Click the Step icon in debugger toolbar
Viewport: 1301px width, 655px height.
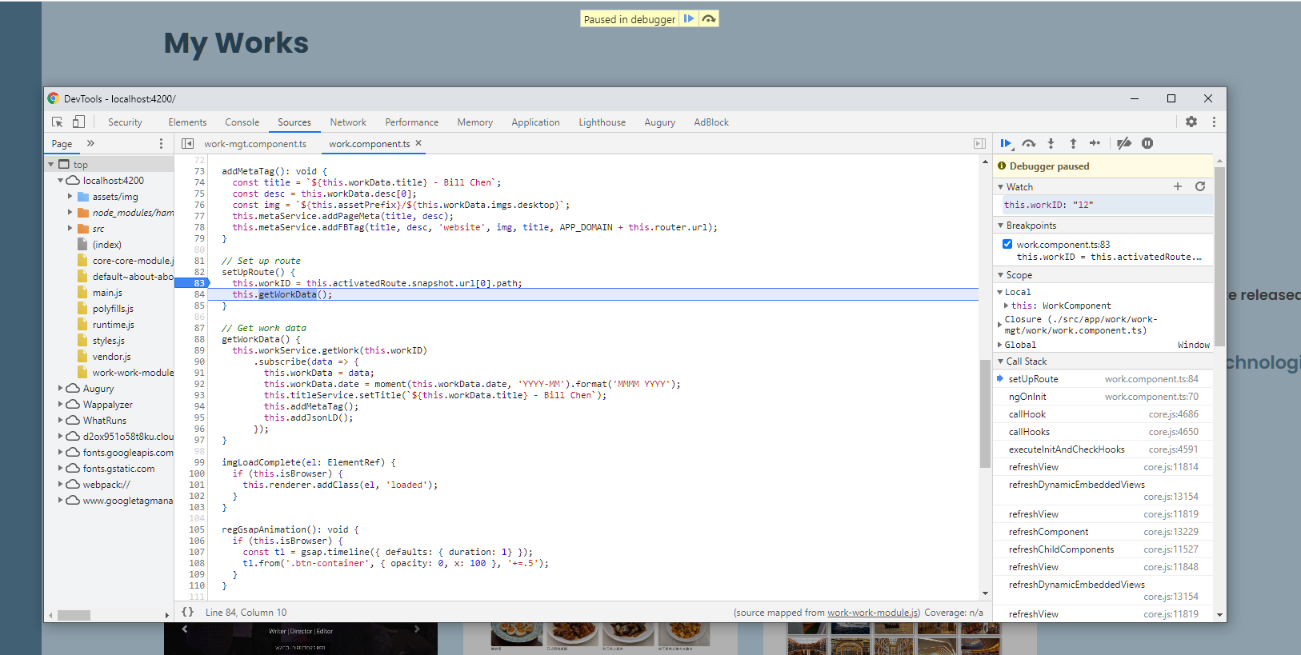click(x=1095, y=143)
